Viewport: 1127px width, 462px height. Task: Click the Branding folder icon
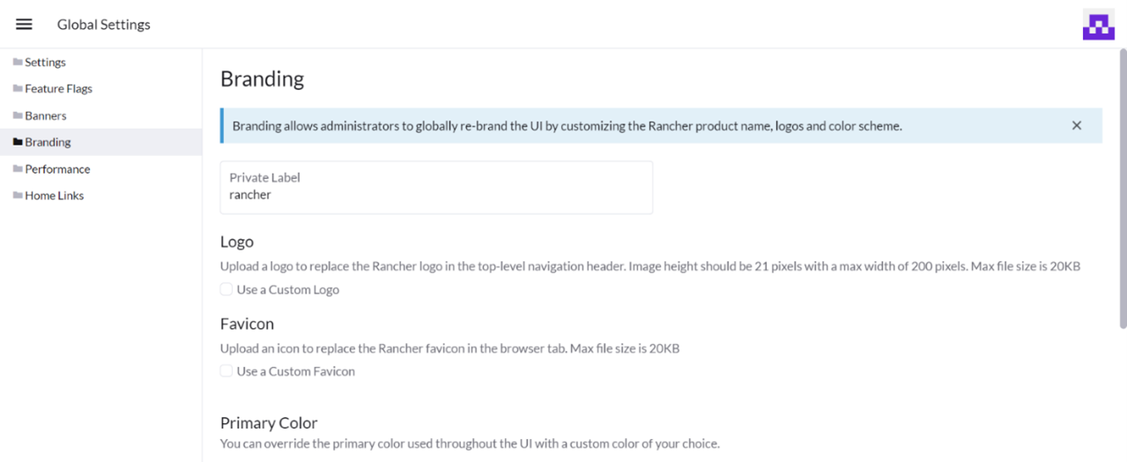18,142
